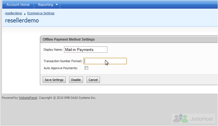This screenshot has width=218, height=126.
Task: Click the JodoHost people logo icon
Action: pos(181,118)
